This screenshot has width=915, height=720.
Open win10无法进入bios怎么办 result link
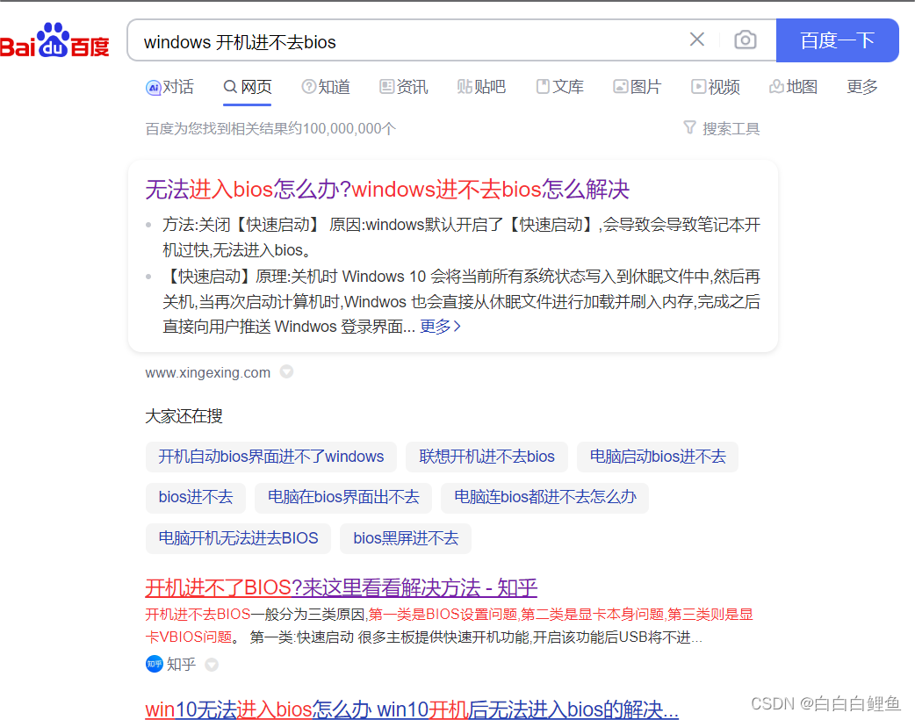coord(412,709)
